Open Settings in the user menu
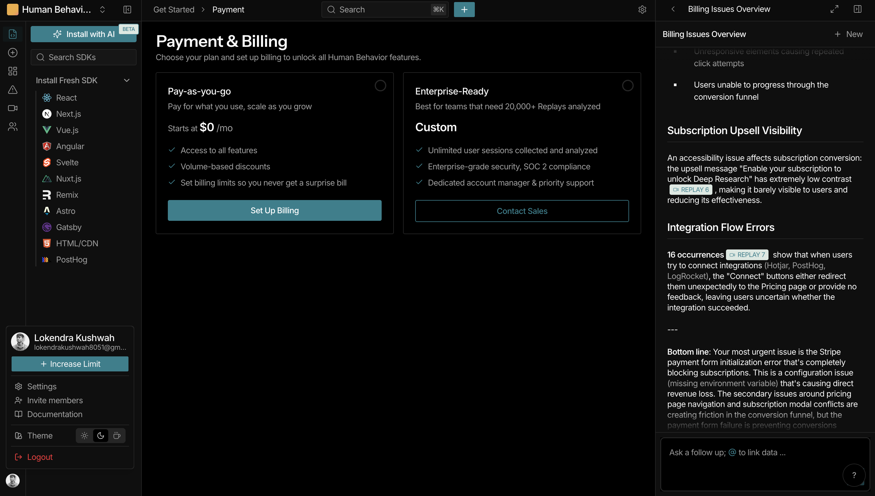 36,386
